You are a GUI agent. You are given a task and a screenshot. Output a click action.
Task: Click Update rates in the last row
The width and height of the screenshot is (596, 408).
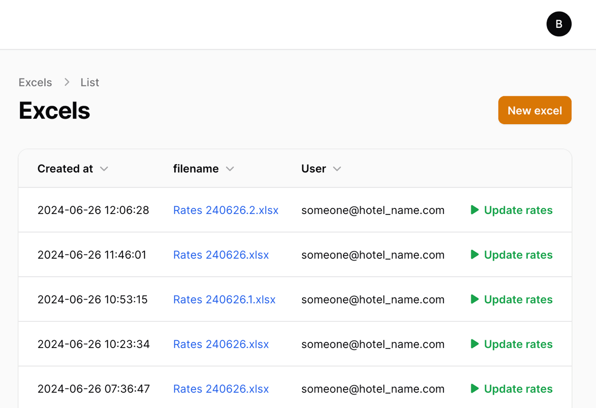click(518, 388)
